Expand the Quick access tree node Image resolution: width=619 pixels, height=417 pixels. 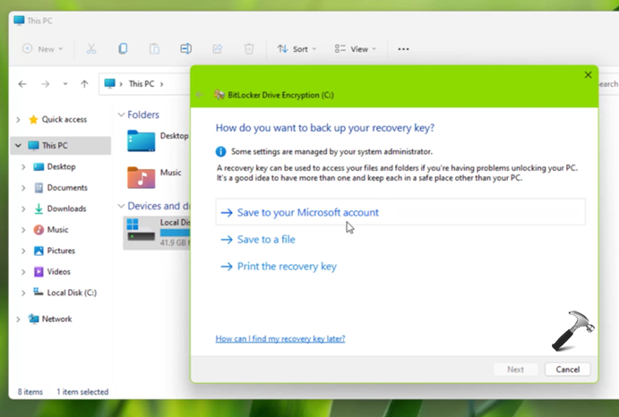click(18, 120)
